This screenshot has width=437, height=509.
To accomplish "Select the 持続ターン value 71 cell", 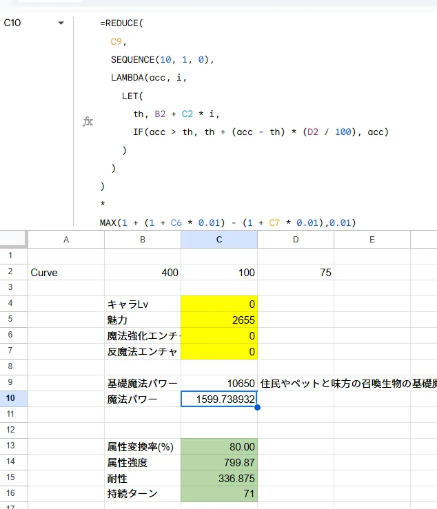I will tap(218, 494).
